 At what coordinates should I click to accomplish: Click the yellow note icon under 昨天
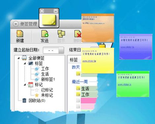point(78,74)
